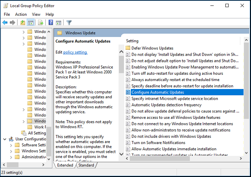This screenshot has width=251, height=177.
Task: Click the Export List toolbar icon
Action: (41, 23)
